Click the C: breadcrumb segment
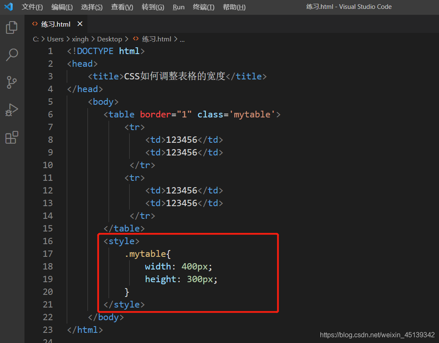 (36, 39)
